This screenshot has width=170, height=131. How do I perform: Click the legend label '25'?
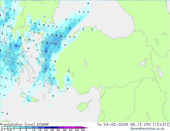52,130
